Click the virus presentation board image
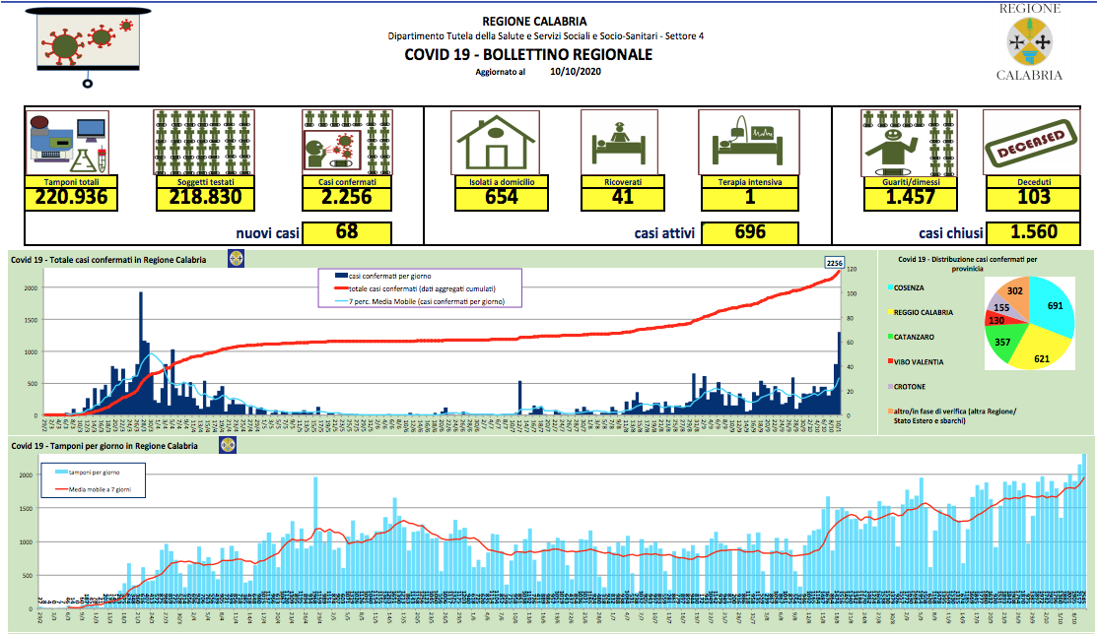Viewport: 1097px width, 634px height. point(90,44)
